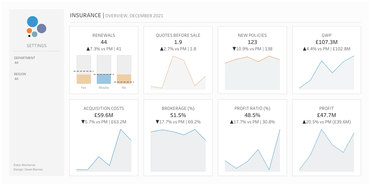This screenshot has height=185, width=370.
Task: Click the Profit £47.7M chart
Action: pos(327,150)
